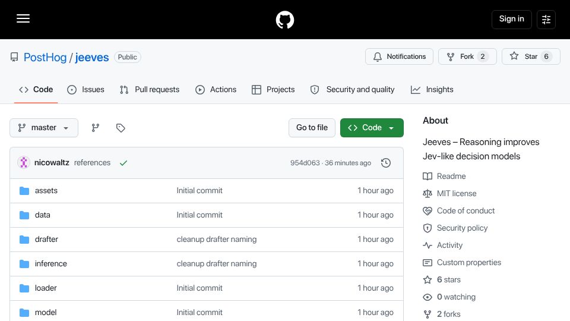Click the eye icon beside 0 watching

[x=427, y=297]
